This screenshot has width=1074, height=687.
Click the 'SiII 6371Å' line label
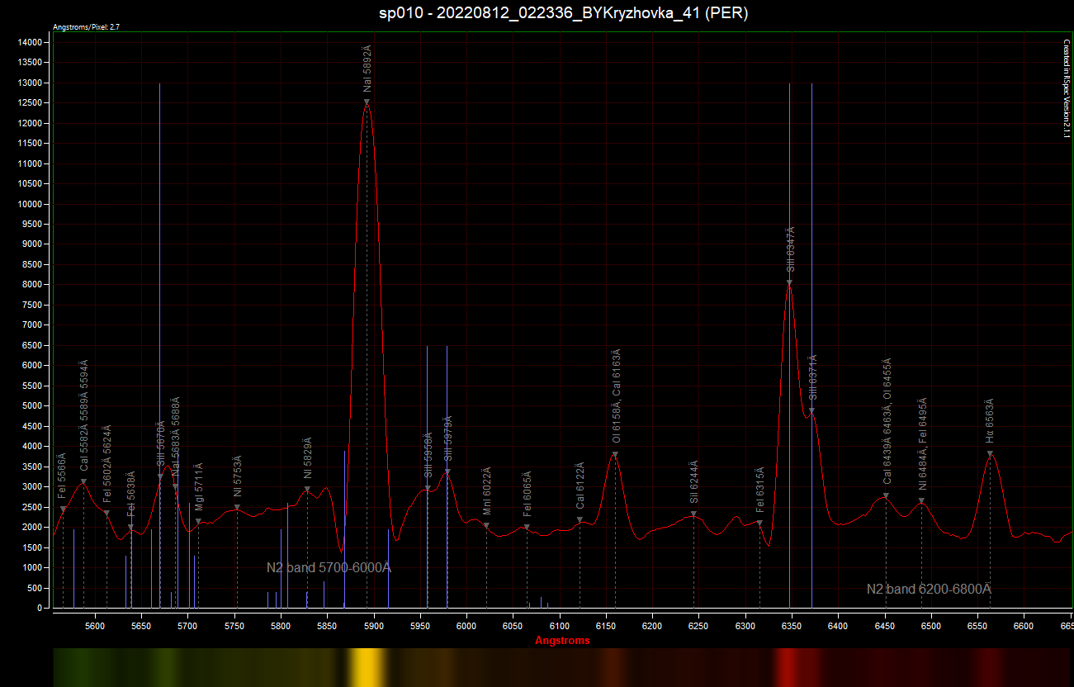click(x=813, y=377)
